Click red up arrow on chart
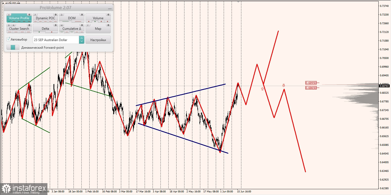 point(262,89)
